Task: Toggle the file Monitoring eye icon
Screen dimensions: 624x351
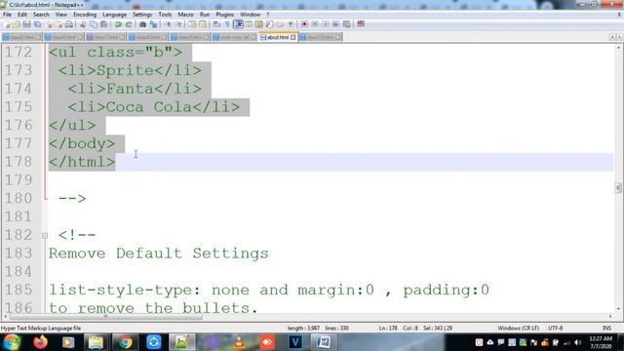Action: point(291,24)
